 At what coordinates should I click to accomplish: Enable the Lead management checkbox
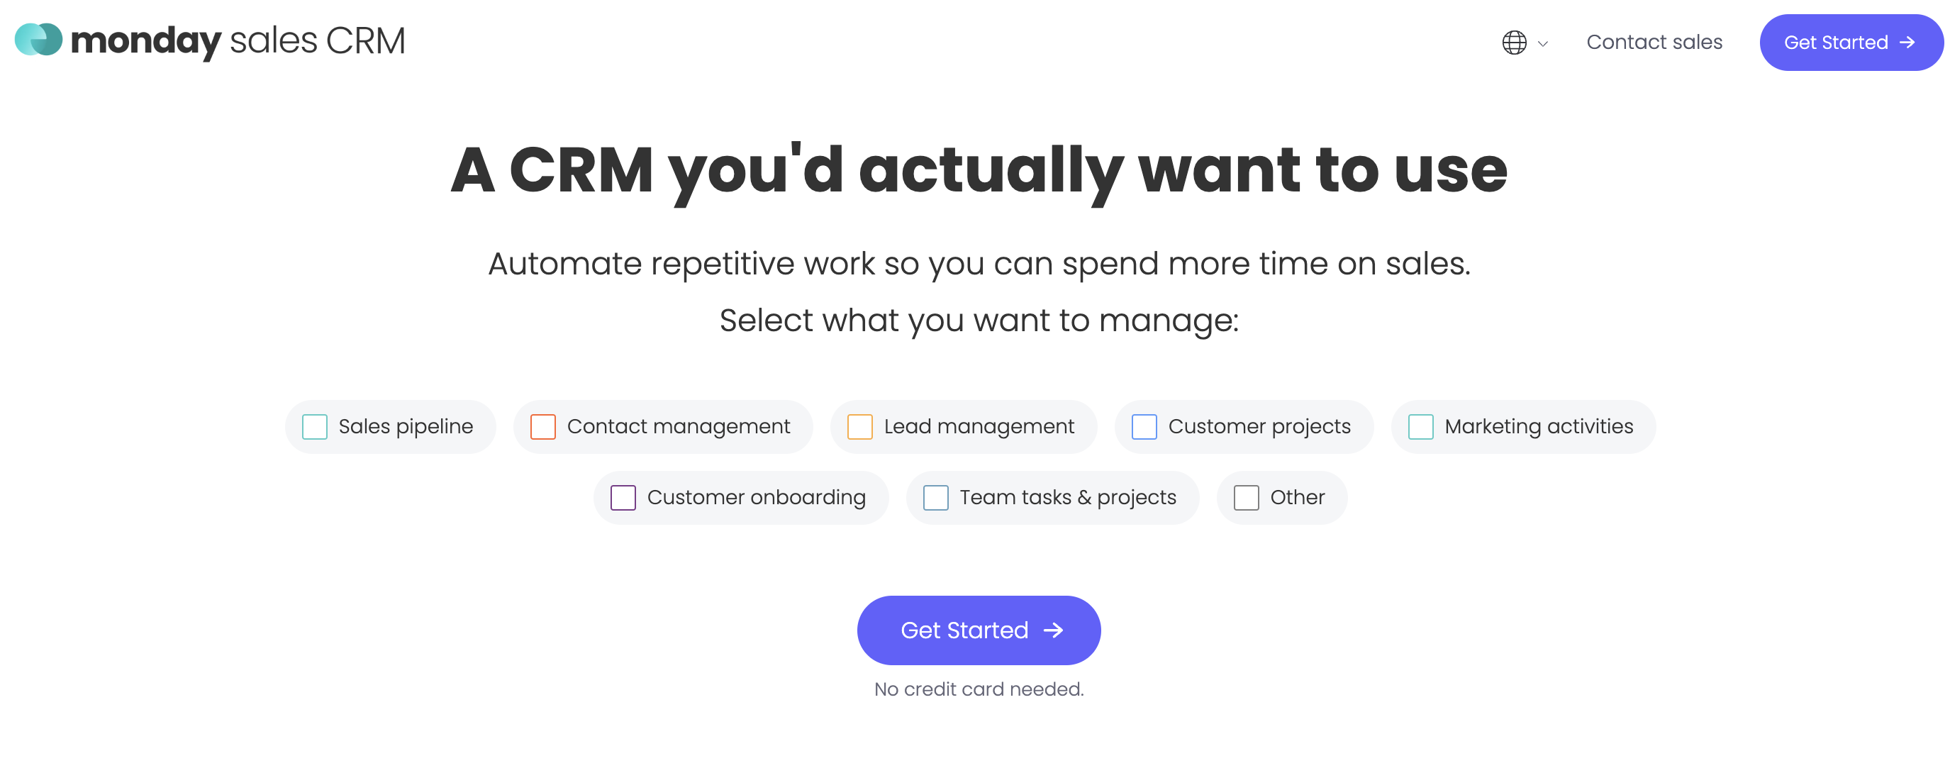[x=860, y=427]
